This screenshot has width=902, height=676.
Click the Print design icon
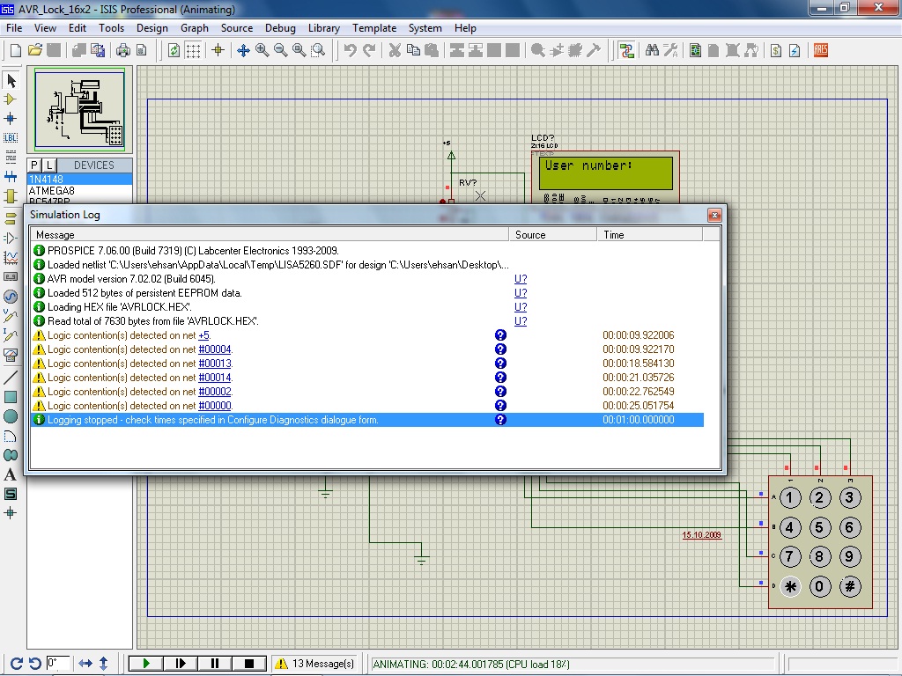tap(123, 50)
